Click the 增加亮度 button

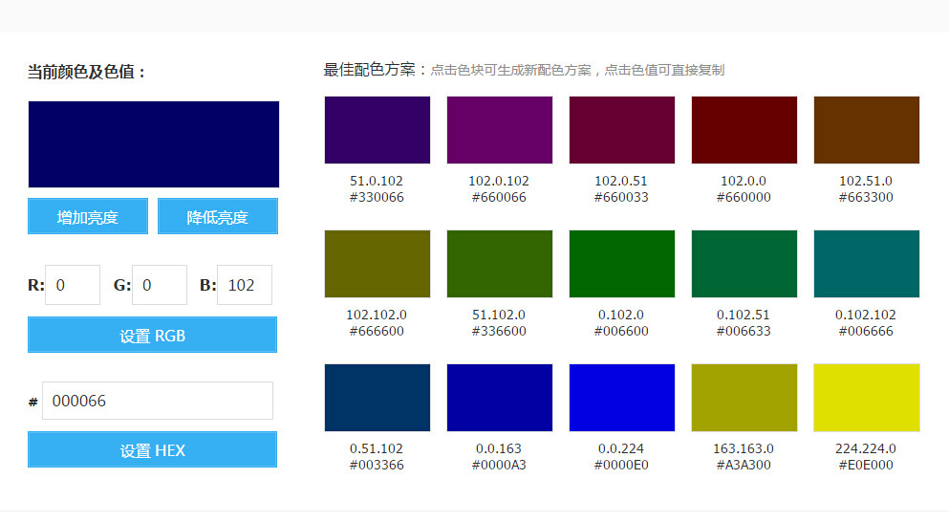click(88, 216)
